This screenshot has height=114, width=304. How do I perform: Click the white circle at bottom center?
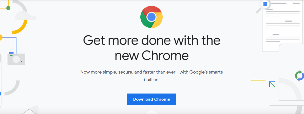pyautogui.click(x=151, y=112)
